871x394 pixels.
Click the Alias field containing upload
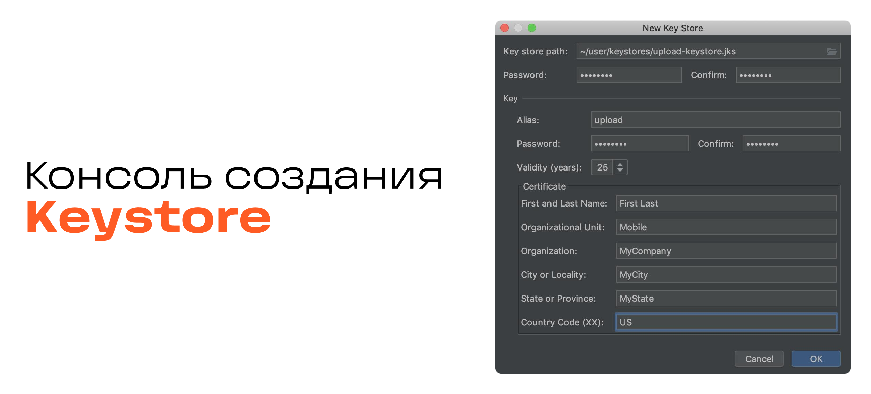coord(715,120)
